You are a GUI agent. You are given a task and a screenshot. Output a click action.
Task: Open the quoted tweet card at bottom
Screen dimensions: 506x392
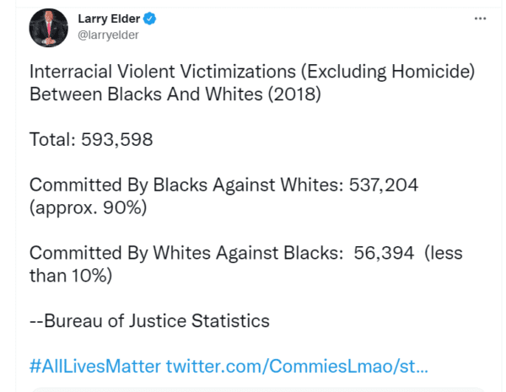coord(258,389)
